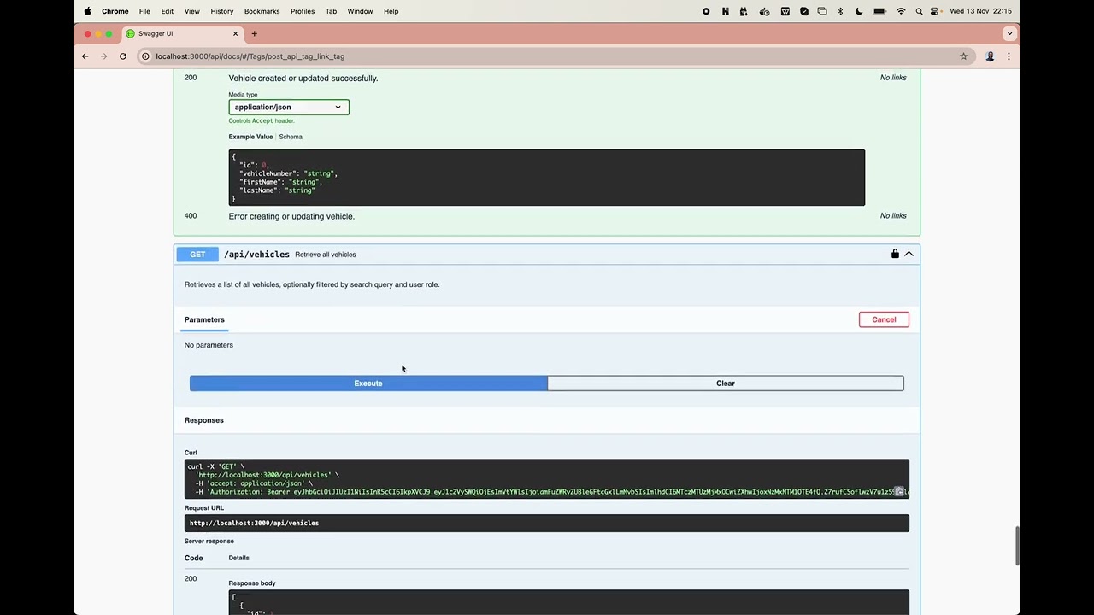Click the H app icon in menu bar
This screenshot has width=1094, height=615.
[726, 11]
